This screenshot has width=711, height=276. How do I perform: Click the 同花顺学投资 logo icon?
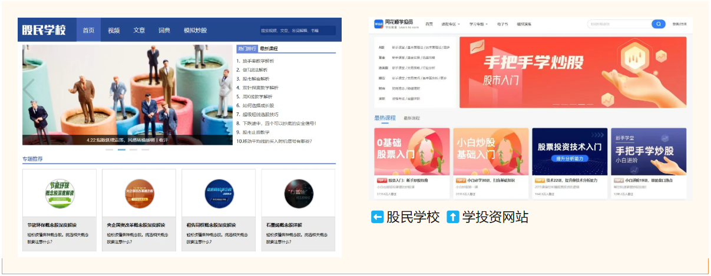pos(379,24)
